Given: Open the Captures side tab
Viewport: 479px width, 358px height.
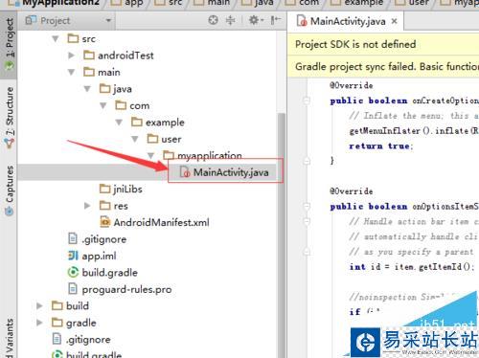Looking at the screenshot, I should coord(10,190).
